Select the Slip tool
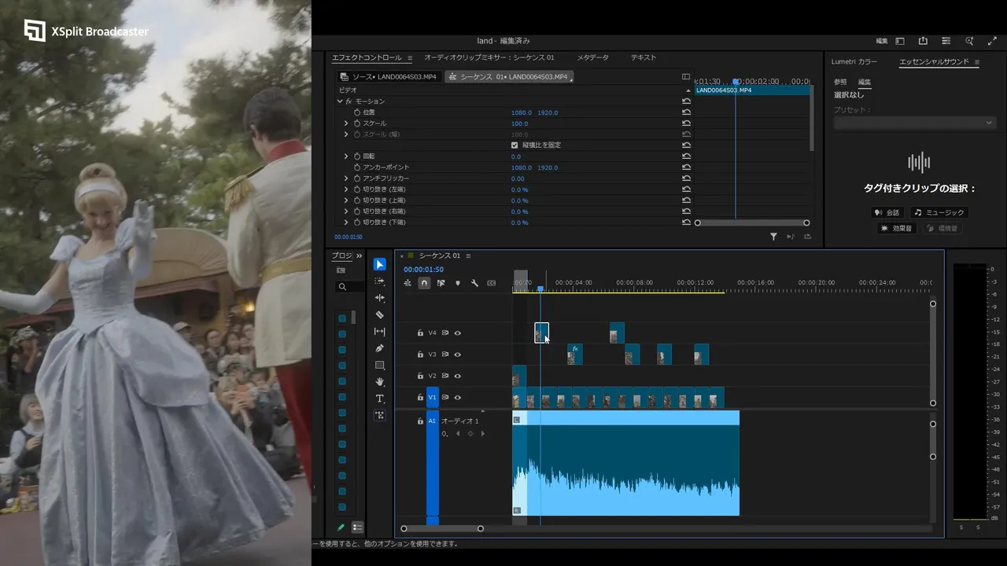The width and height of the screenshot is (1007, 566). pos(380,332)
